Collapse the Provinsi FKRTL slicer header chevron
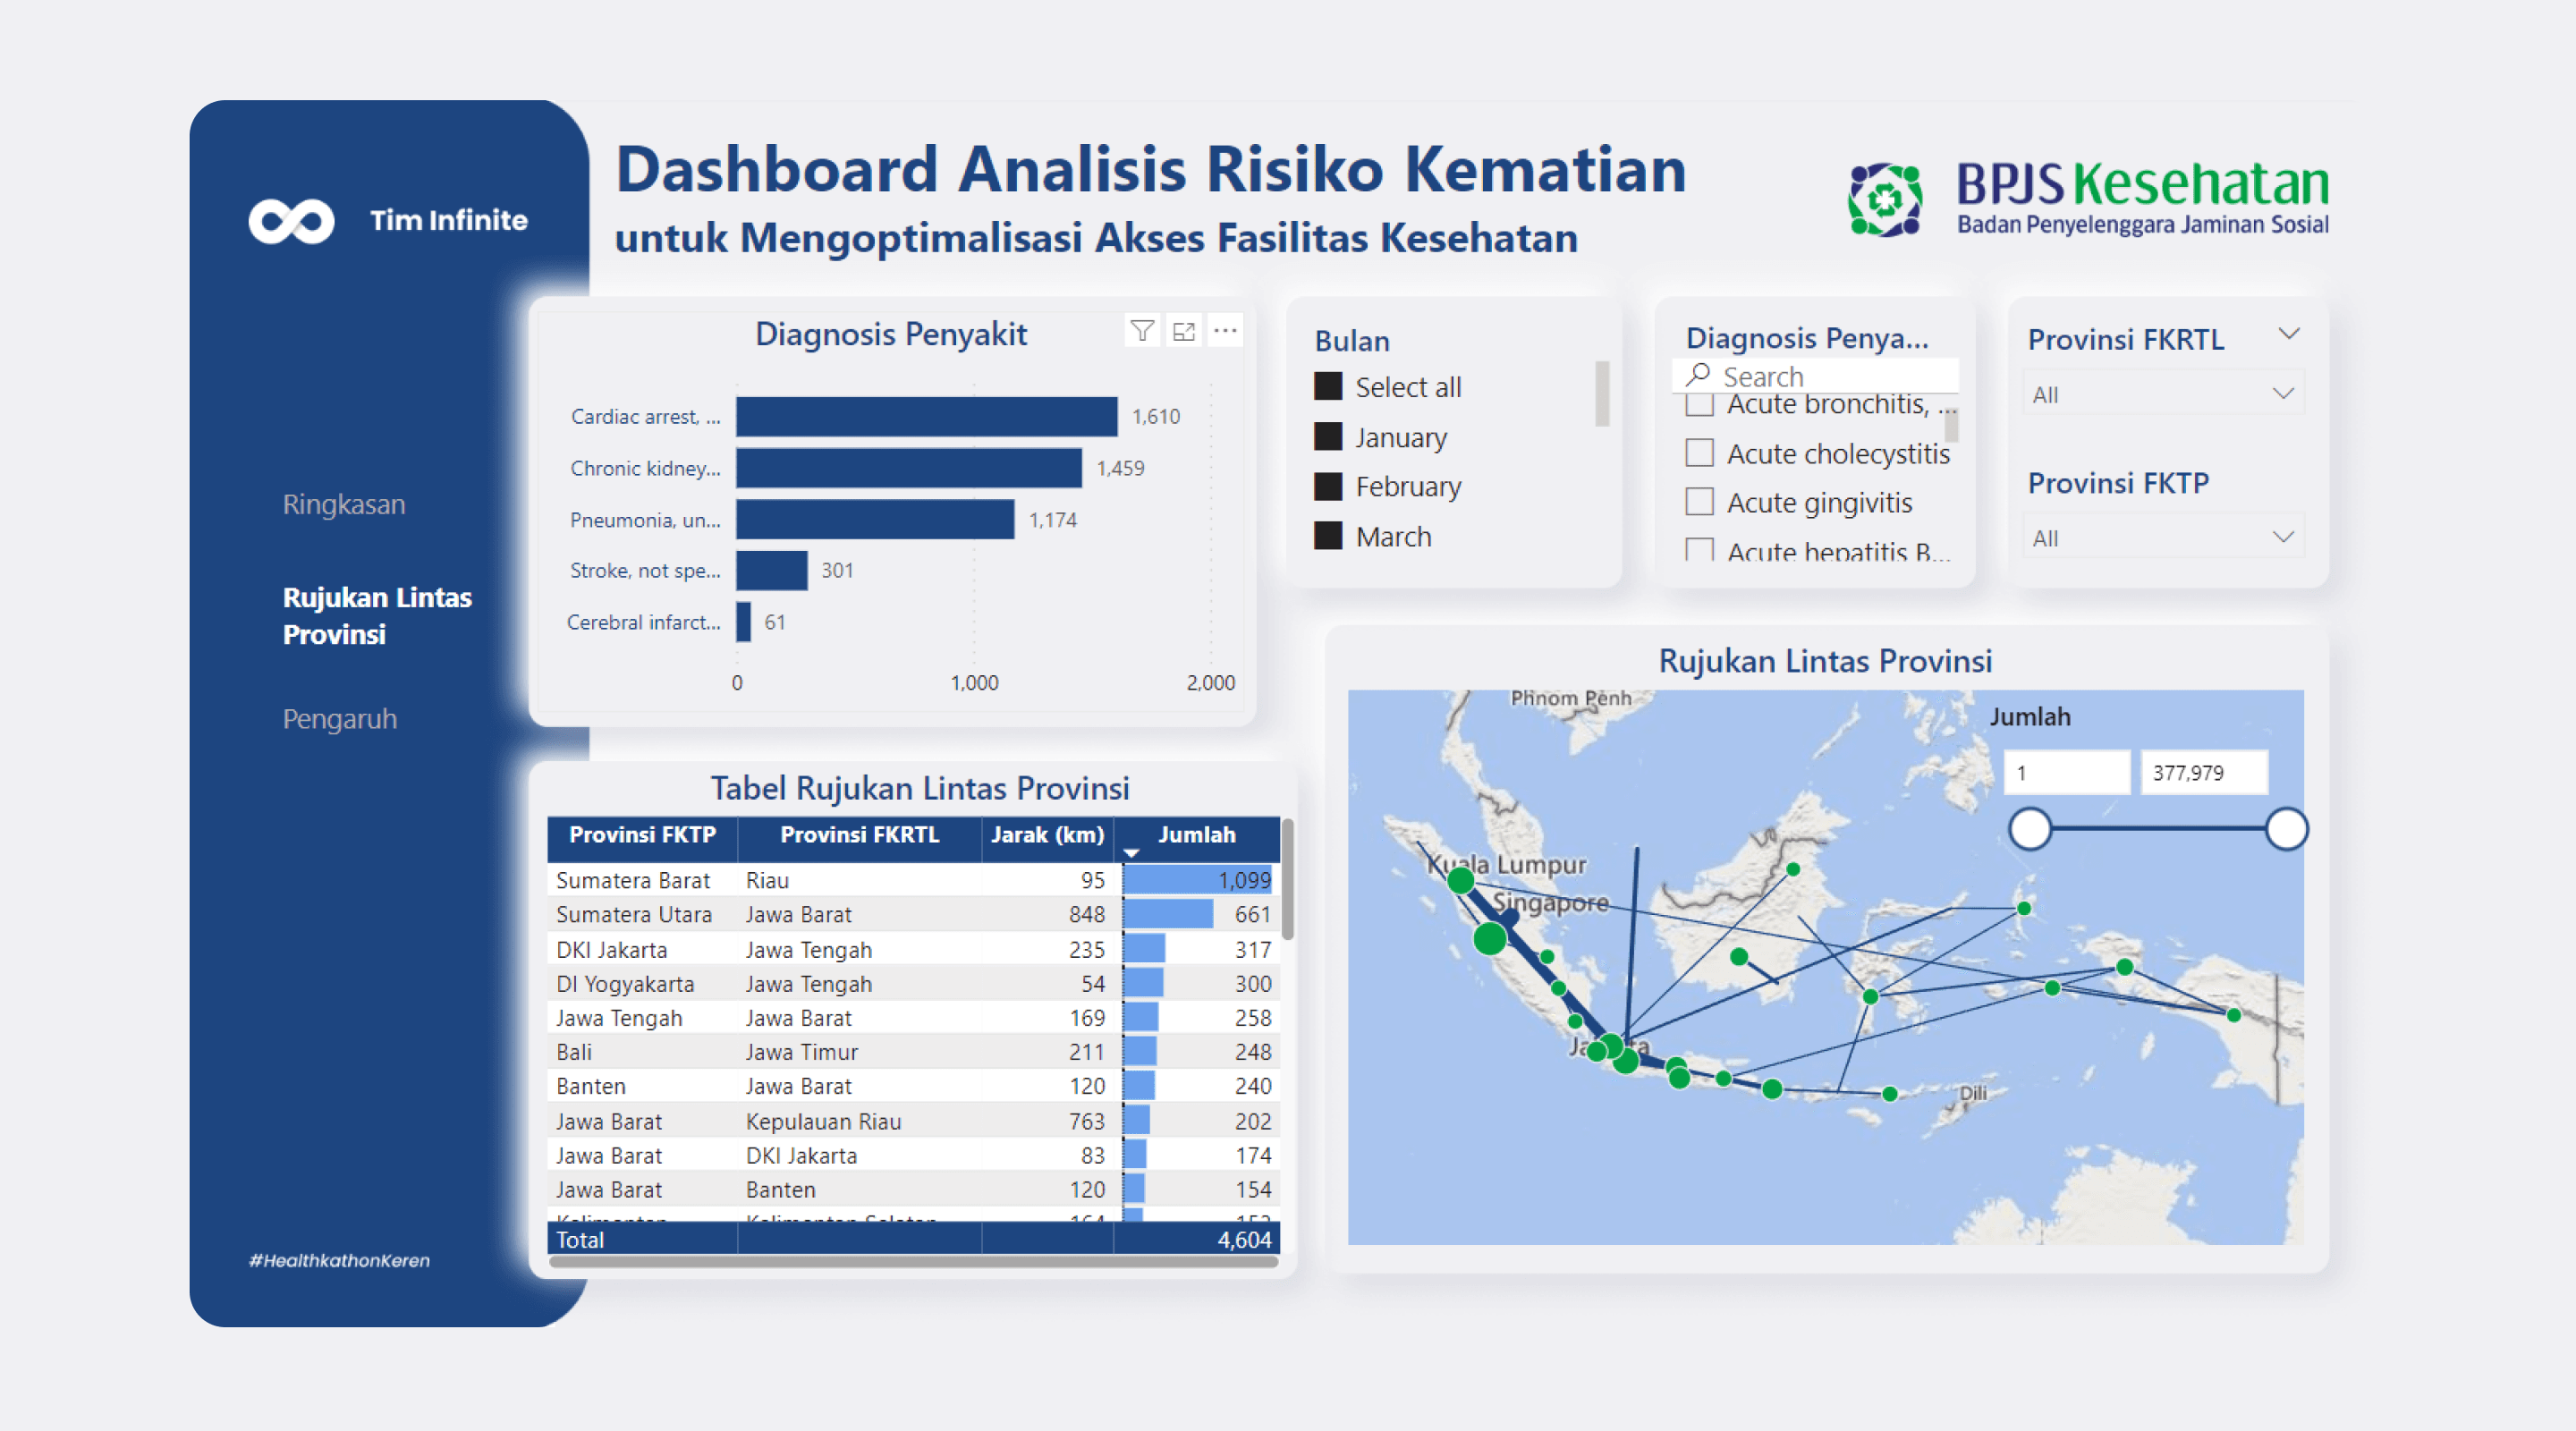Viewport: 2576px width, 1431px height. pos(2288,334)
